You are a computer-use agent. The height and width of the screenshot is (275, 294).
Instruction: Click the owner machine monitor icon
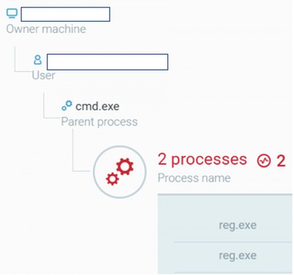12,14
